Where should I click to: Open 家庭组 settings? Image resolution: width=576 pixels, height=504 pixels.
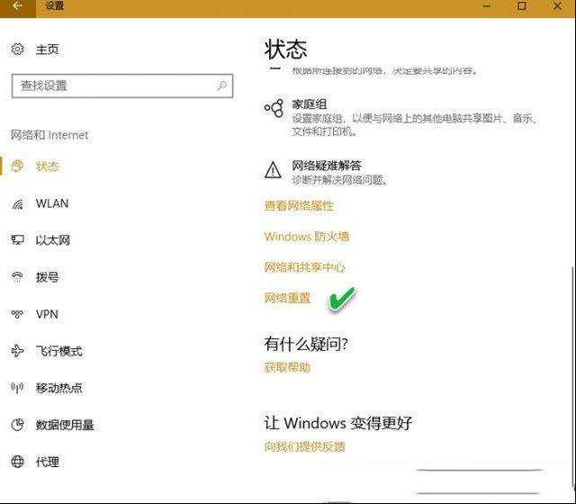click(310, 104)
